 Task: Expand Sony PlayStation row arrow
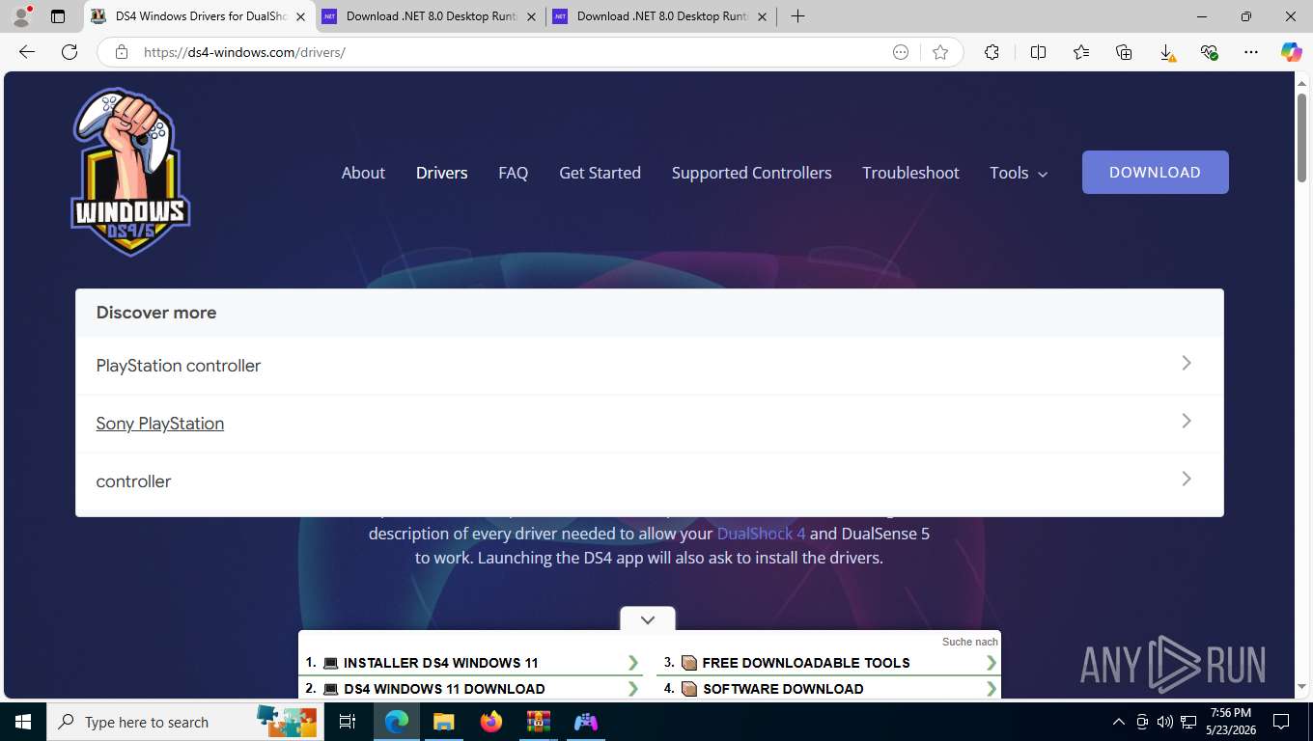(x=1187, y=421)
